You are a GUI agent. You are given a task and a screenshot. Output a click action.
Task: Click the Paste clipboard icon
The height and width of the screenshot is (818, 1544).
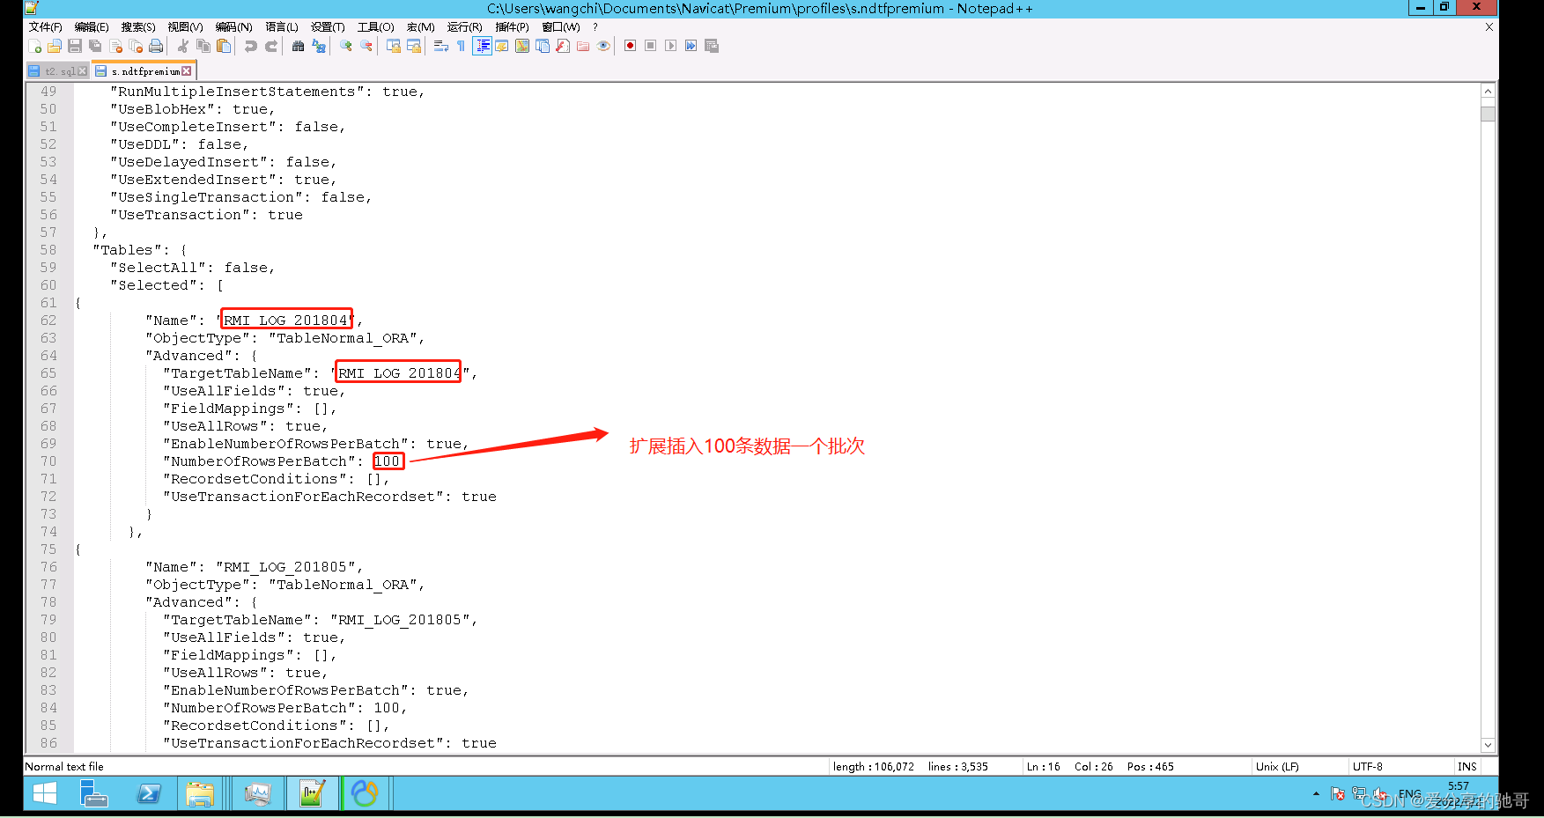224,46
